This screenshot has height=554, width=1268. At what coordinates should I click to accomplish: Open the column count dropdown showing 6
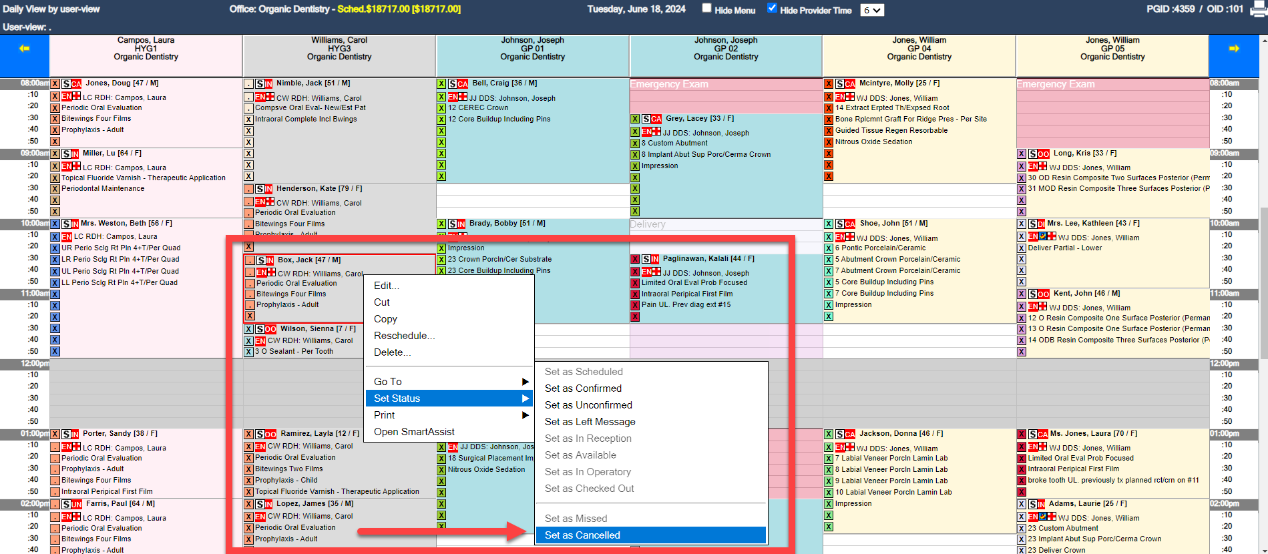[872, 10]
